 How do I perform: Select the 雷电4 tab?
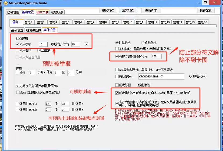[53, 22]
